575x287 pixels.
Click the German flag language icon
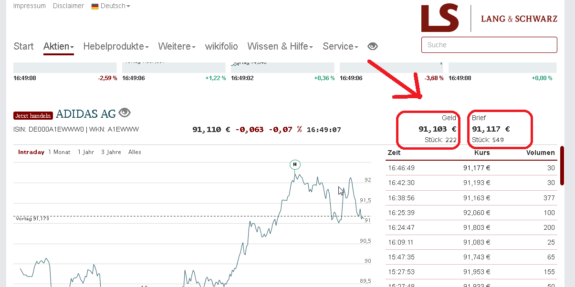95,6
